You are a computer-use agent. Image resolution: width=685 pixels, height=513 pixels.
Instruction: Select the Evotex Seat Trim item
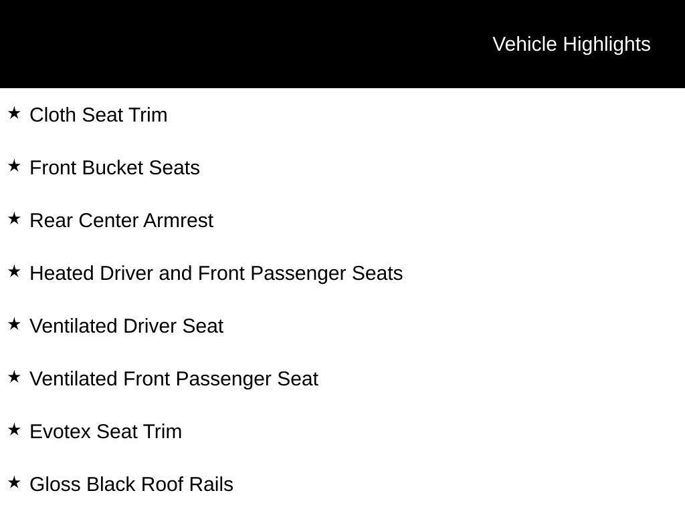(x=106, y=432)
